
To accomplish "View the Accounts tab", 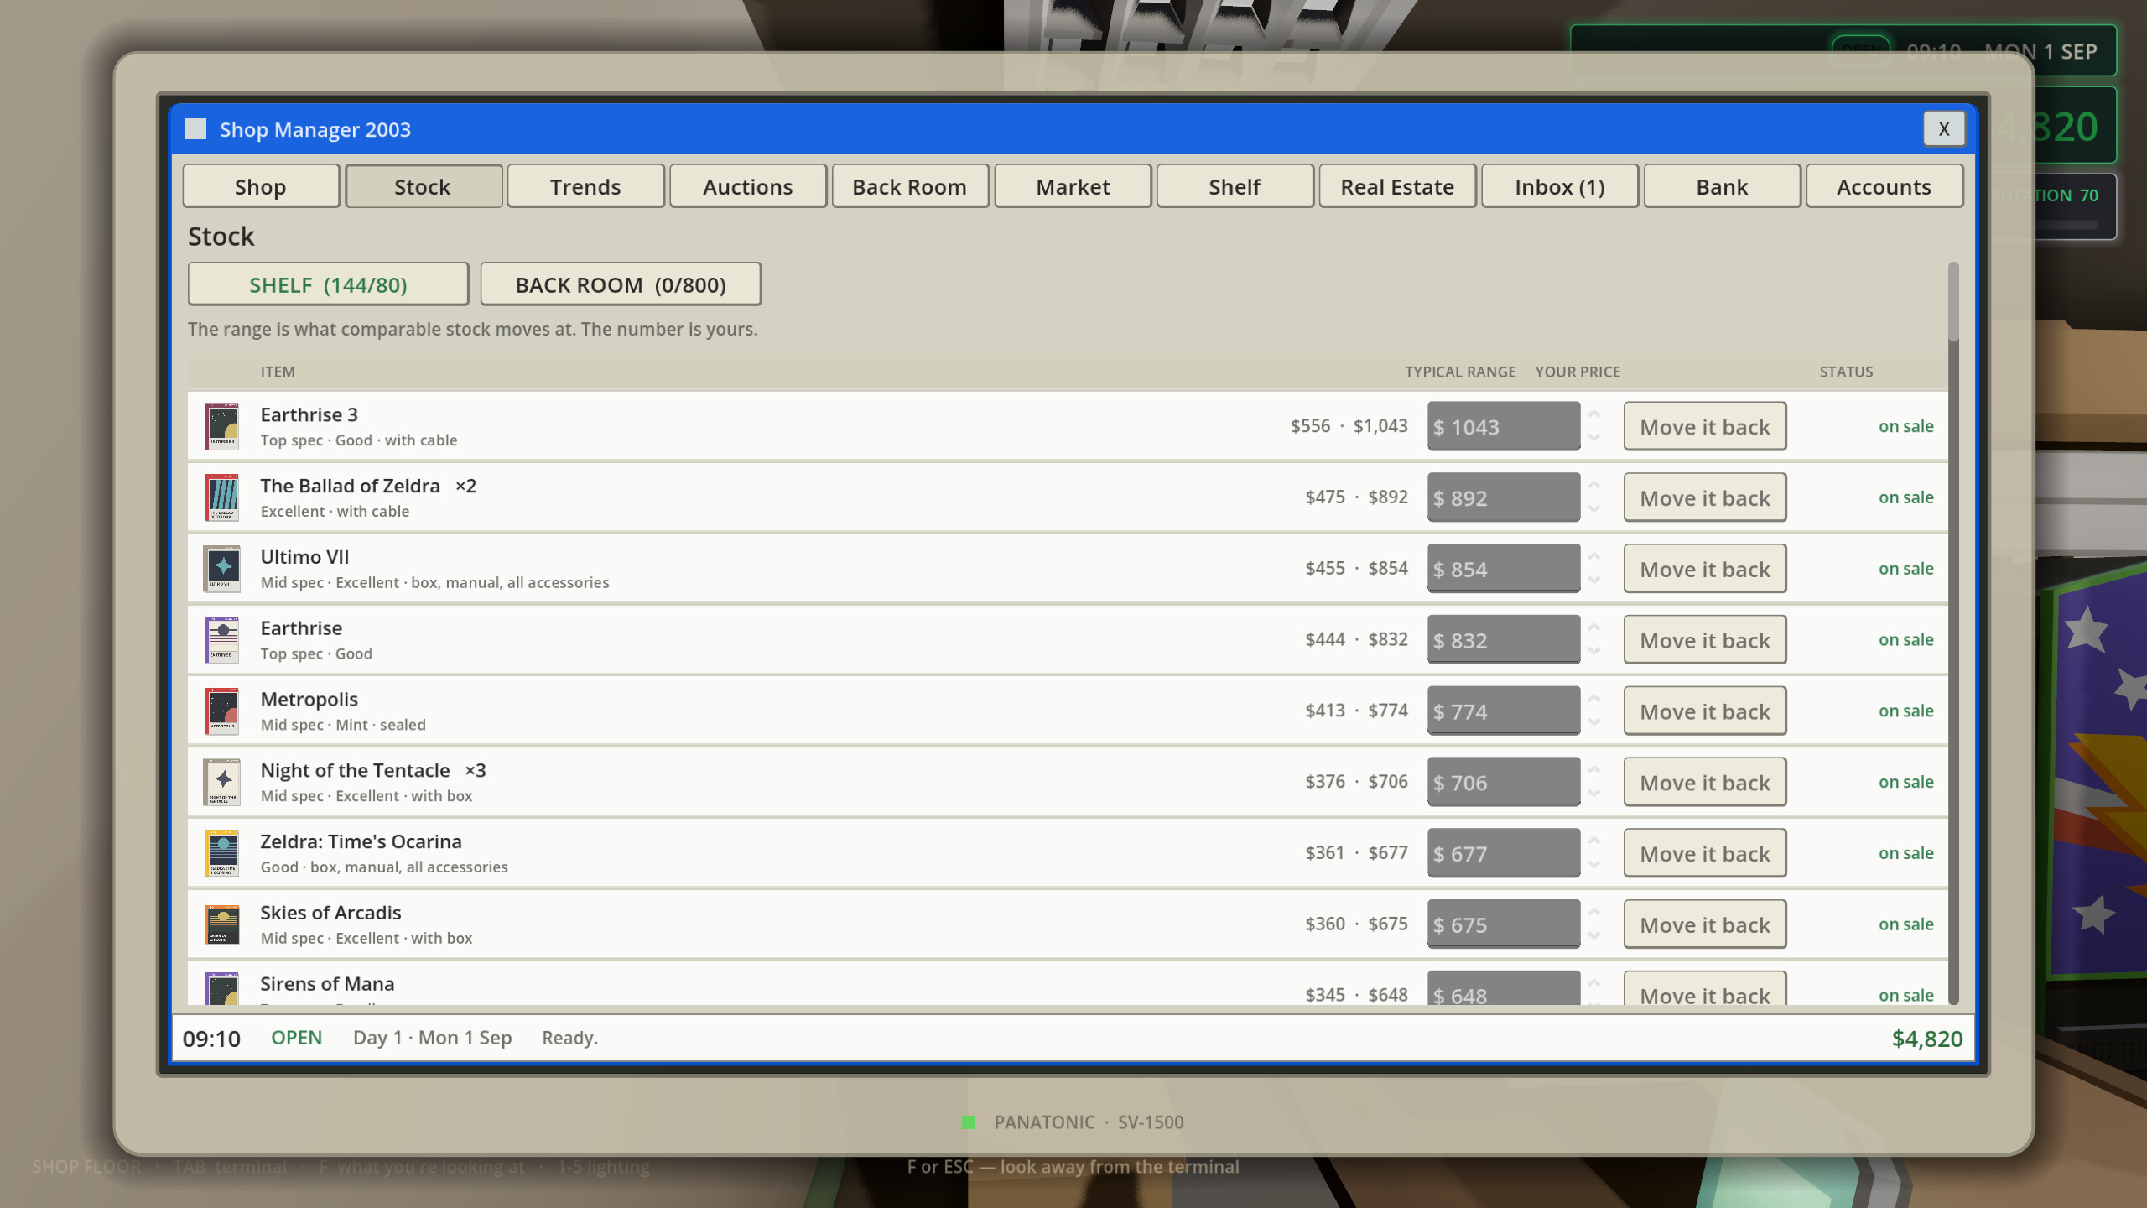I will (x=1884, y=186).
